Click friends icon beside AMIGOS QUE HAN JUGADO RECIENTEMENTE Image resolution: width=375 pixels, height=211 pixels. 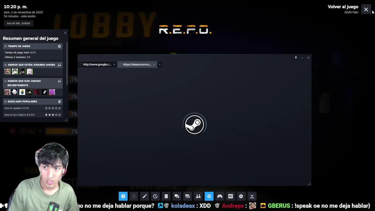[59, 81]
